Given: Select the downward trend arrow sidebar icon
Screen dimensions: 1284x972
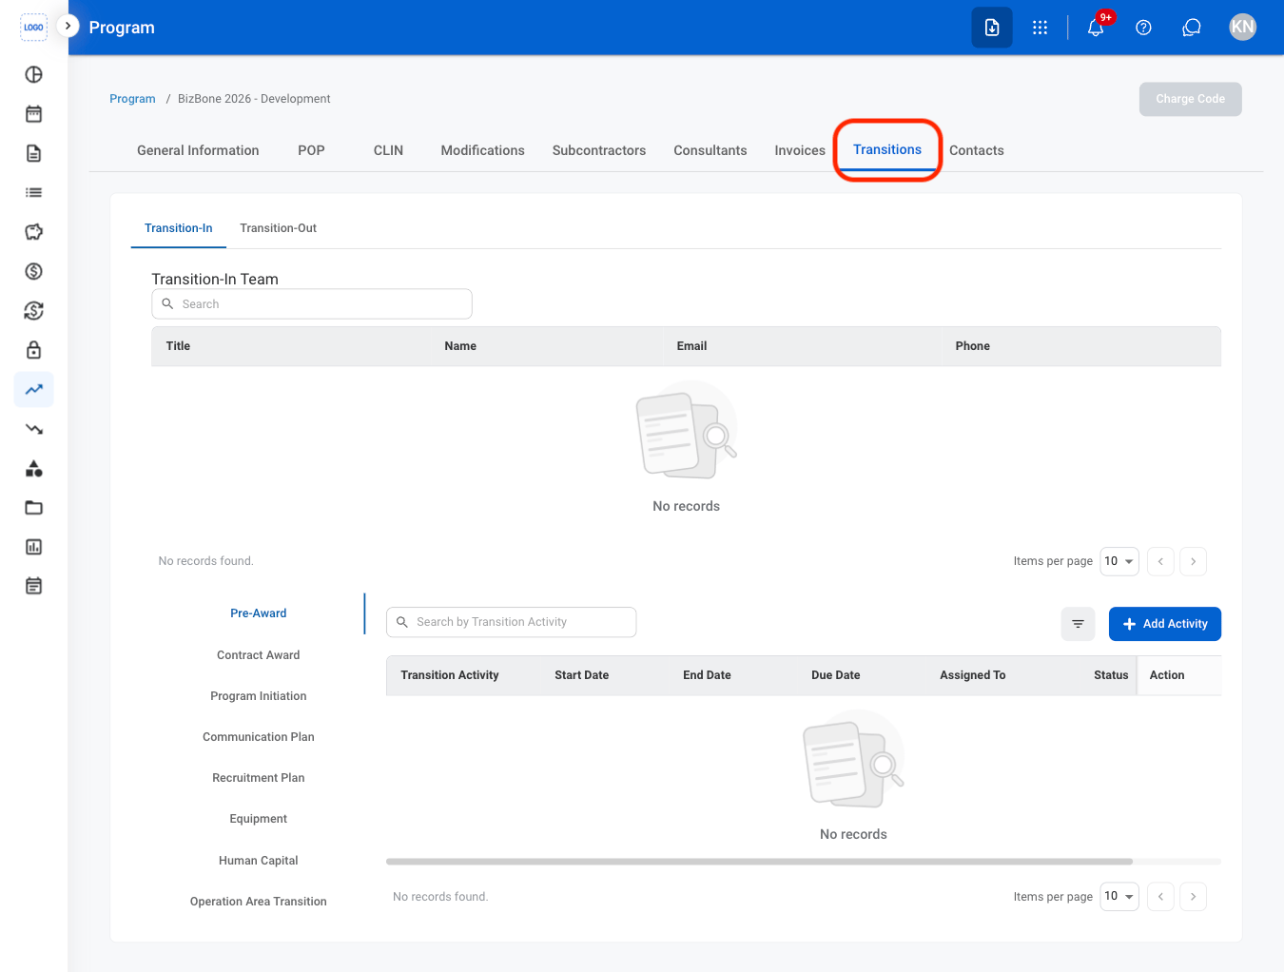Looking at the screenshot, I should [x=33, y=429].
